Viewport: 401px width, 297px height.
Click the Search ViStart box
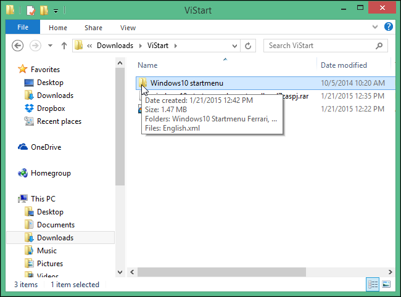click(325, 46)
